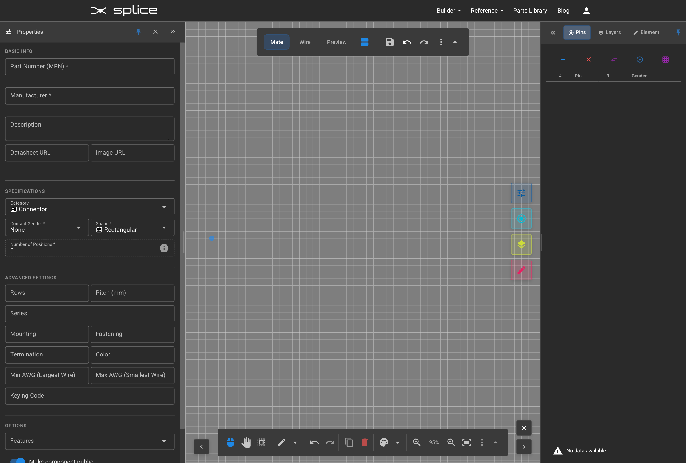Pin the right Pins panel open
This screenshot has width=686, height=463.
[x=678, y=33]
